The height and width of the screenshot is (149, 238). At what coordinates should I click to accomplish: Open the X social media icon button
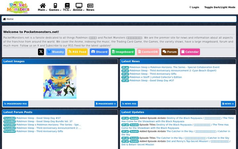[41, 52]
